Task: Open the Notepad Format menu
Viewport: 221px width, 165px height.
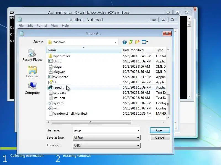Action: coord(42,26)
